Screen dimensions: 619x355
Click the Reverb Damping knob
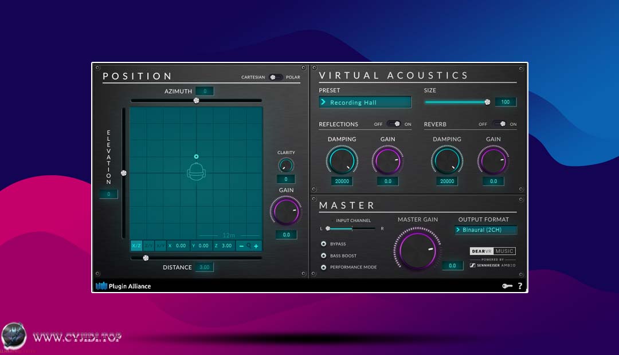tap(447, 160)
